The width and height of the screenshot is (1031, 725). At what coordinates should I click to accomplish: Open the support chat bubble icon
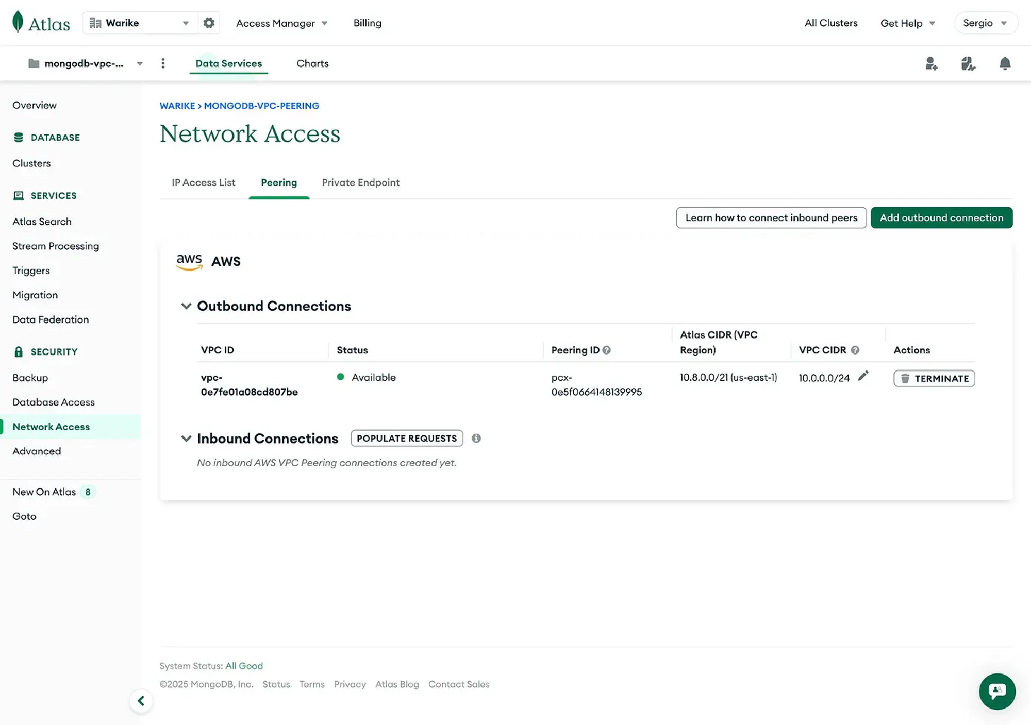coord(997,691)
